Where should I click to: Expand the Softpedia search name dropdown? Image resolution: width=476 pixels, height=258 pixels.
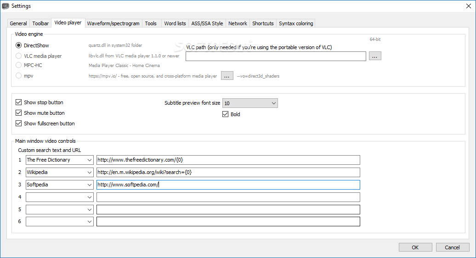(89, 185)
